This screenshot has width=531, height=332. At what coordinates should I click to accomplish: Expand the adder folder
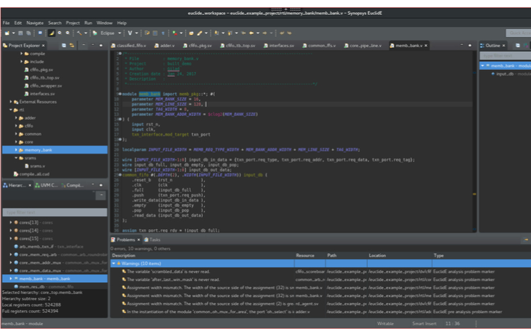16,118
